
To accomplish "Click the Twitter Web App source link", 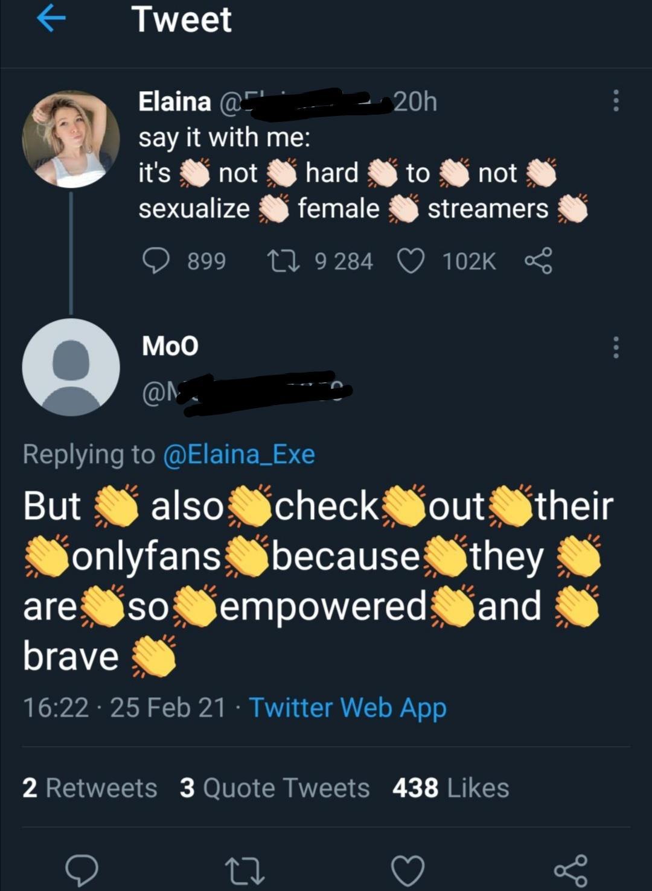I will coord(348,707).
